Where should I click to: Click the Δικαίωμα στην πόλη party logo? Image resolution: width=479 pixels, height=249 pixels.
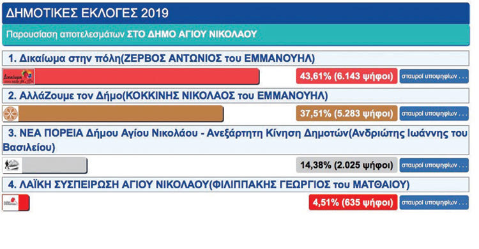point(19,77)
